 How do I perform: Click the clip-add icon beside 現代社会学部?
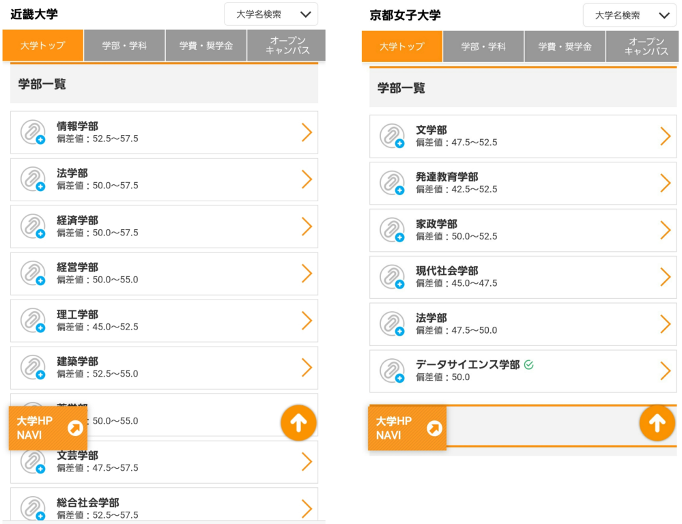(392, 277)
